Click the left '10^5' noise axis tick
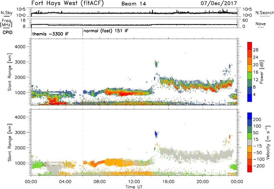This screenshot has width=274, height=189. (x=21, y=9)
